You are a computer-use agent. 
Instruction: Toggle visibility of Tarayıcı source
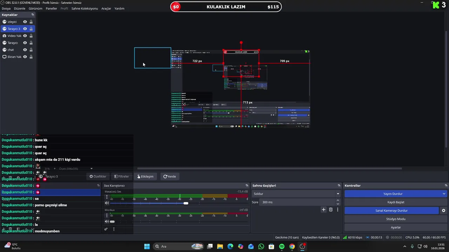[25, 43]
